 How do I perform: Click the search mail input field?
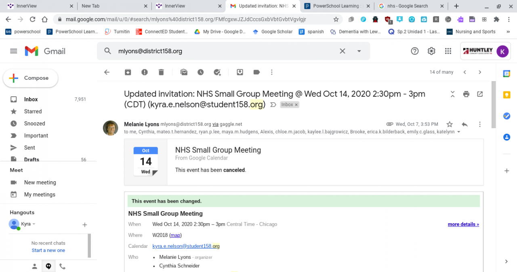tap(226, 51)
